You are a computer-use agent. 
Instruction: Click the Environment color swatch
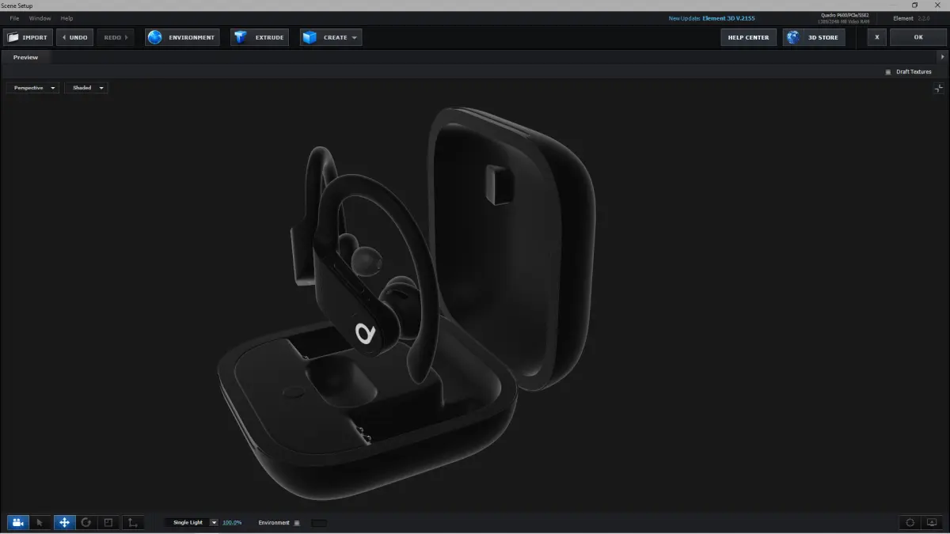[318, 523]
